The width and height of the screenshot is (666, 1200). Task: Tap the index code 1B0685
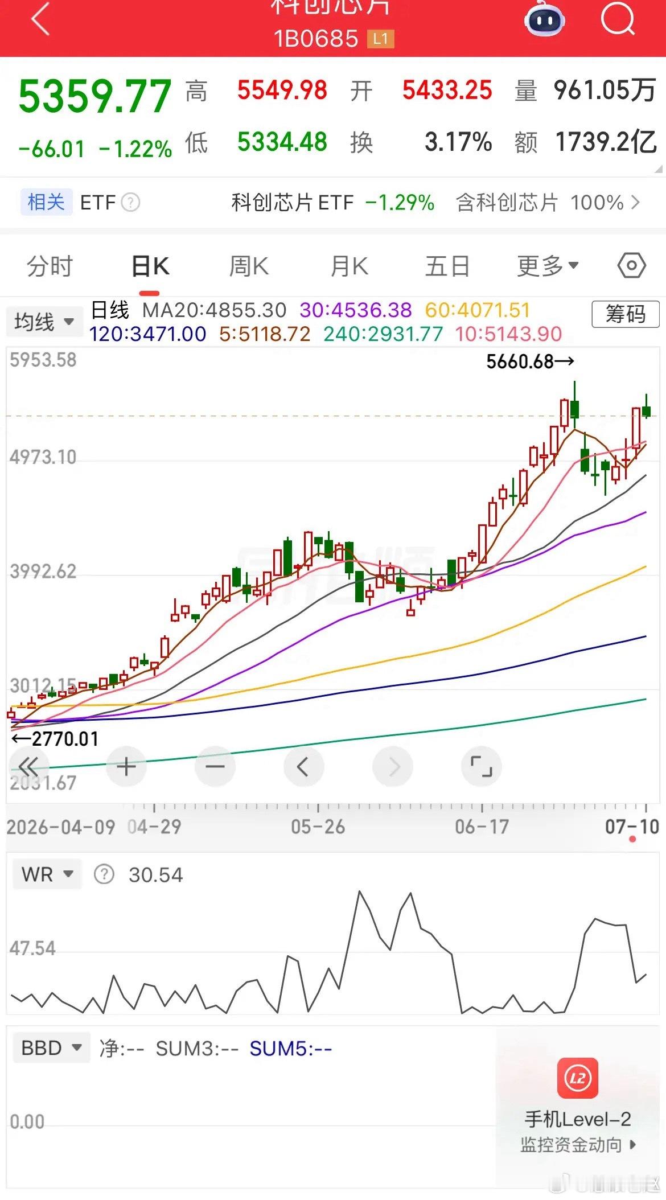pyautogui.click(x=316, y=39)
